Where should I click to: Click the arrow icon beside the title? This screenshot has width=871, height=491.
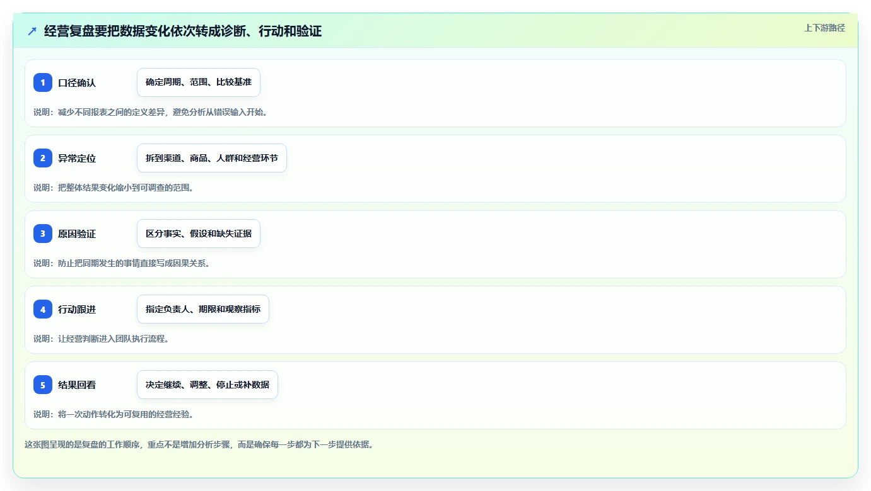tap(32, 31)
